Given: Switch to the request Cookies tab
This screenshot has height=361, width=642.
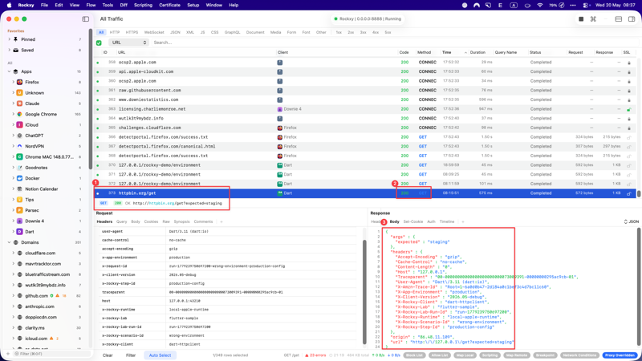Looking at the screenshot, I should click(x=151, y=222).
